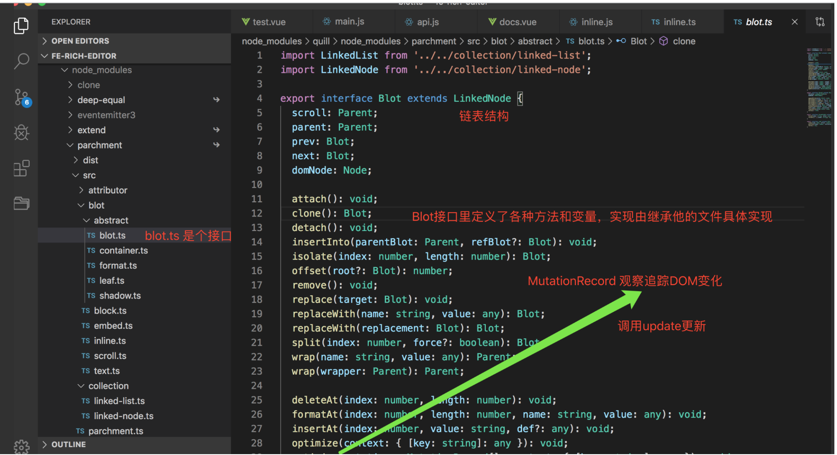
Task: Click line number 4 in the gutter
Action: pyautogui.click(x=260, y=99)
